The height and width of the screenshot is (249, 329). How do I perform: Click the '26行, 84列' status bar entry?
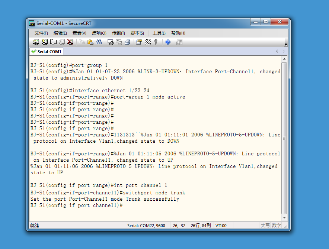click(x=201, y=226)
